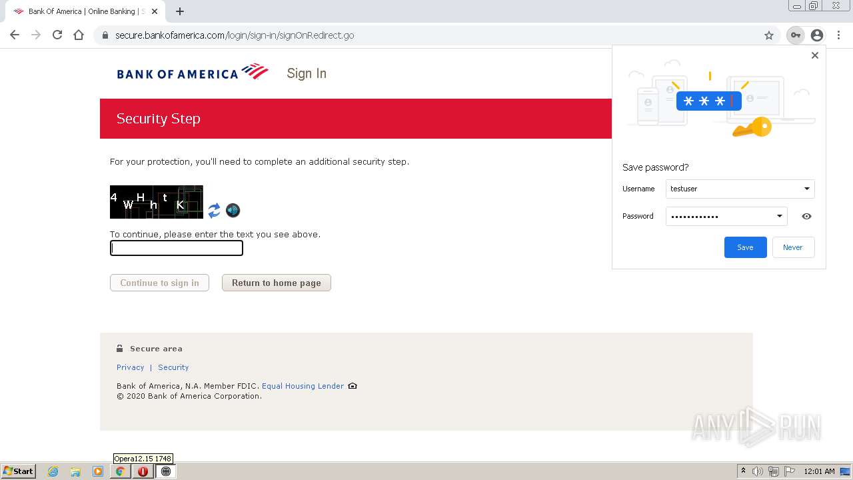
Task: Click the Bank of America logo
Action: point(193,72)
